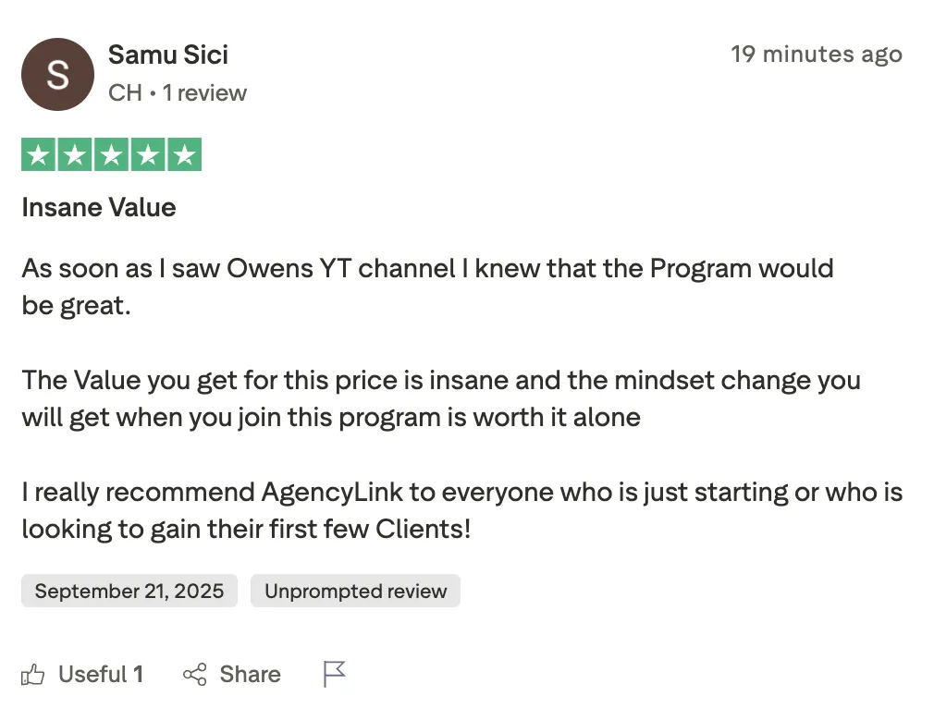Click the paragraph mentioning Owens YT channel
The image size is (934, 708).
pos(427,287)
